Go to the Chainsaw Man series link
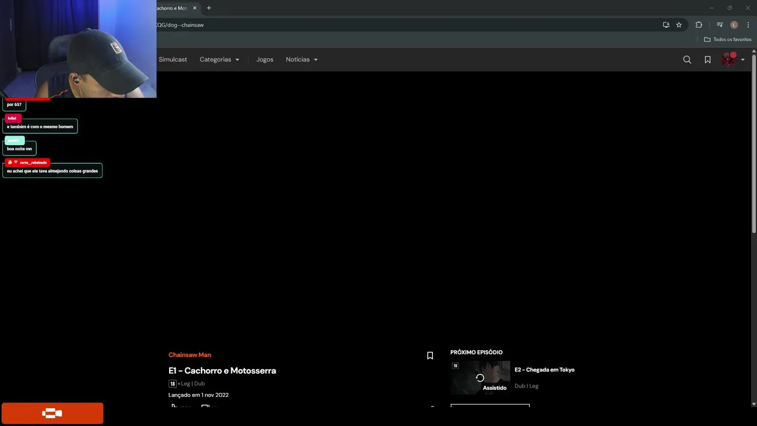 tap(190, 355)
